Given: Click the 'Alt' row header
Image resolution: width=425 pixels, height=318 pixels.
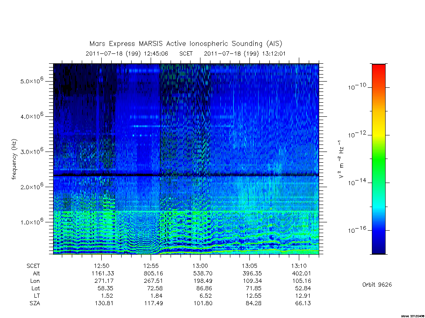Looking at the screenshot, I should [37, 273].
